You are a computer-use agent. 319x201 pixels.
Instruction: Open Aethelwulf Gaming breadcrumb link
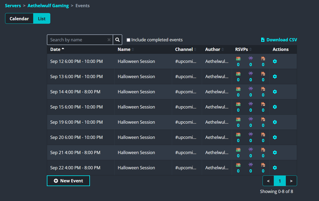(x=48, y=6)
